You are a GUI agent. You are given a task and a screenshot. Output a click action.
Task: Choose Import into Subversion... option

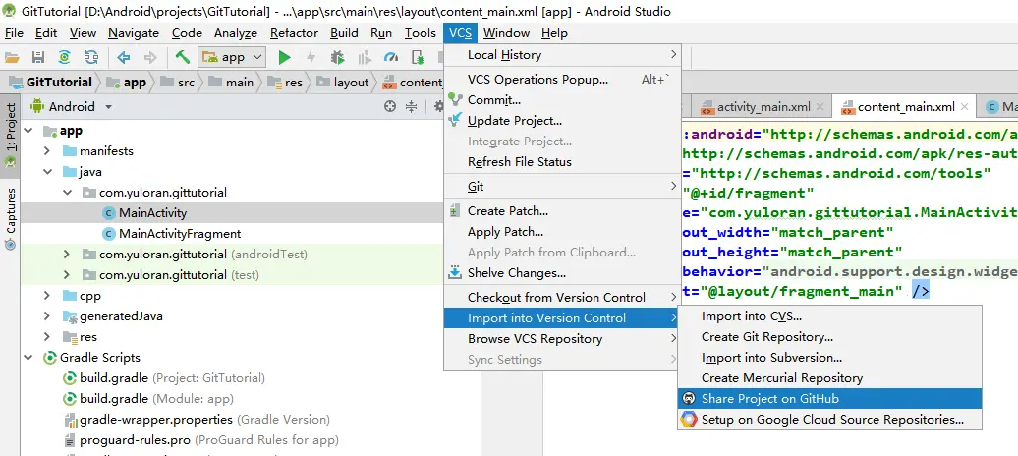[829, 358]
